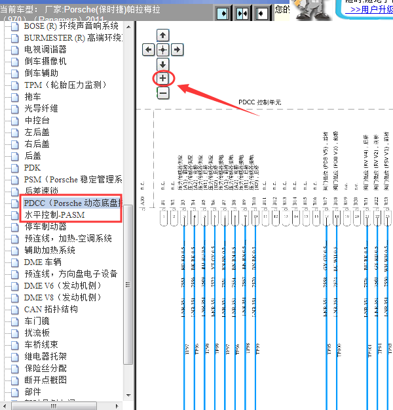Open BURMESTER (R) 高端环绕 entry
Viewport: 393px width, 410px height.
click(73, 38)
